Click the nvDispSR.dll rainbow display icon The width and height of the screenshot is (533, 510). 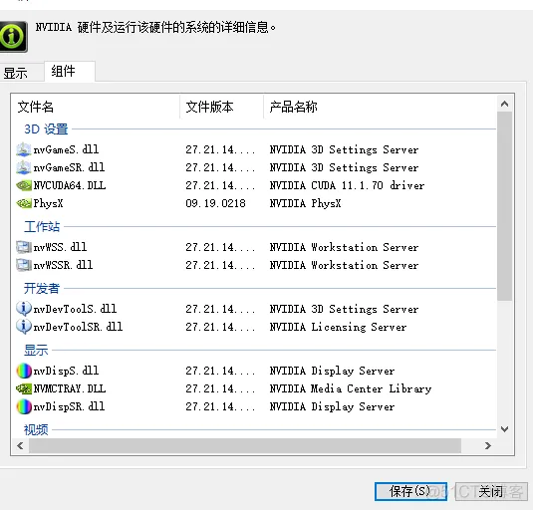click(24, 406)
